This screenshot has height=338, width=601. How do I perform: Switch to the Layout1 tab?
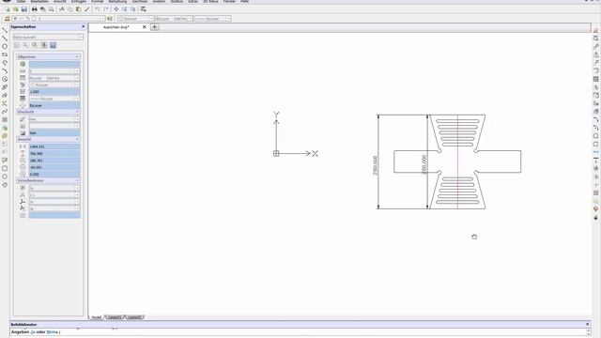tap(115, 317)
